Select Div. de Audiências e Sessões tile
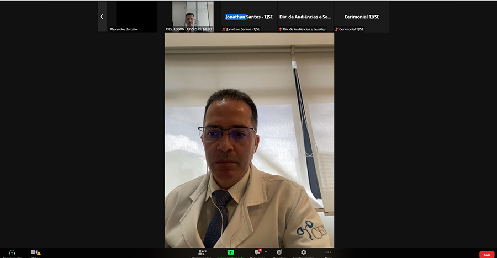Screen dimensions: 497x258 pyautogui.click(x=305, y=17)
